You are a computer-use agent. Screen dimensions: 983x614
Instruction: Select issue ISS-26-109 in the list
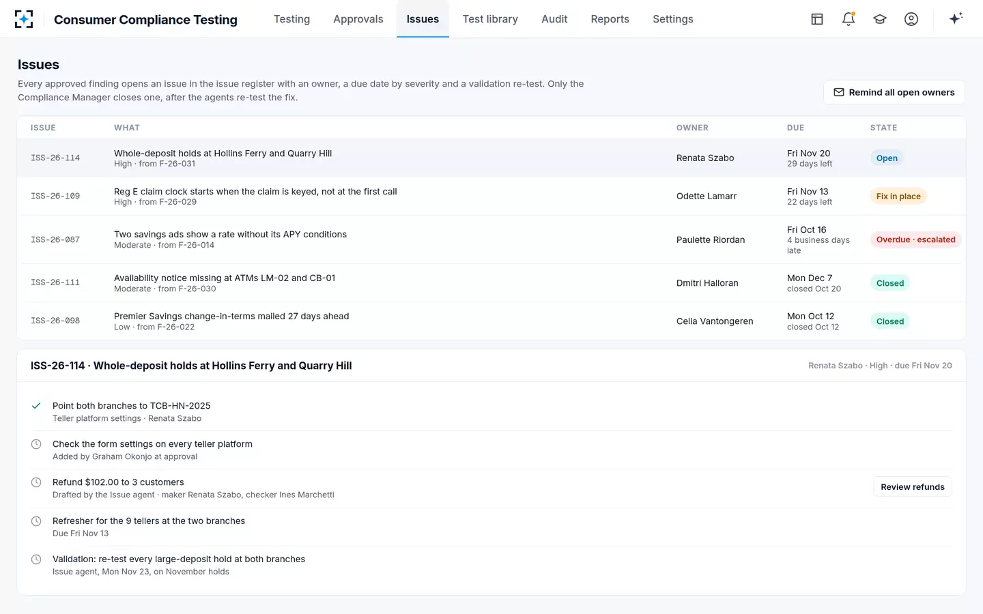pos(491,196)
